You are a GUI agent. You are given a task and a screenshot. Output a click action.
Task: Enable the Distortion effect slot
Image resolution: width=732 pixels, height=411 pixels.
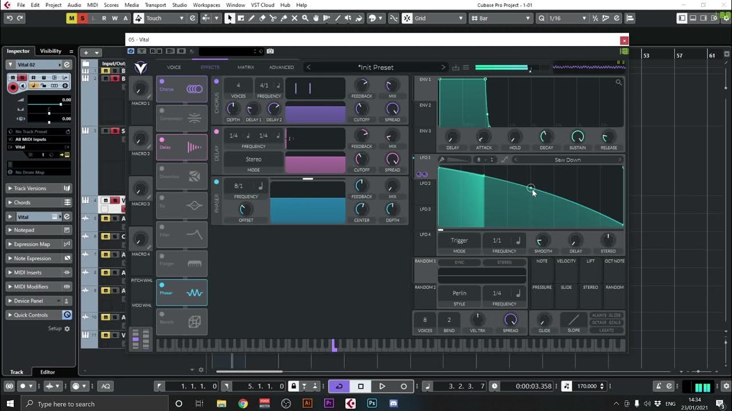[x=162, y=169]
